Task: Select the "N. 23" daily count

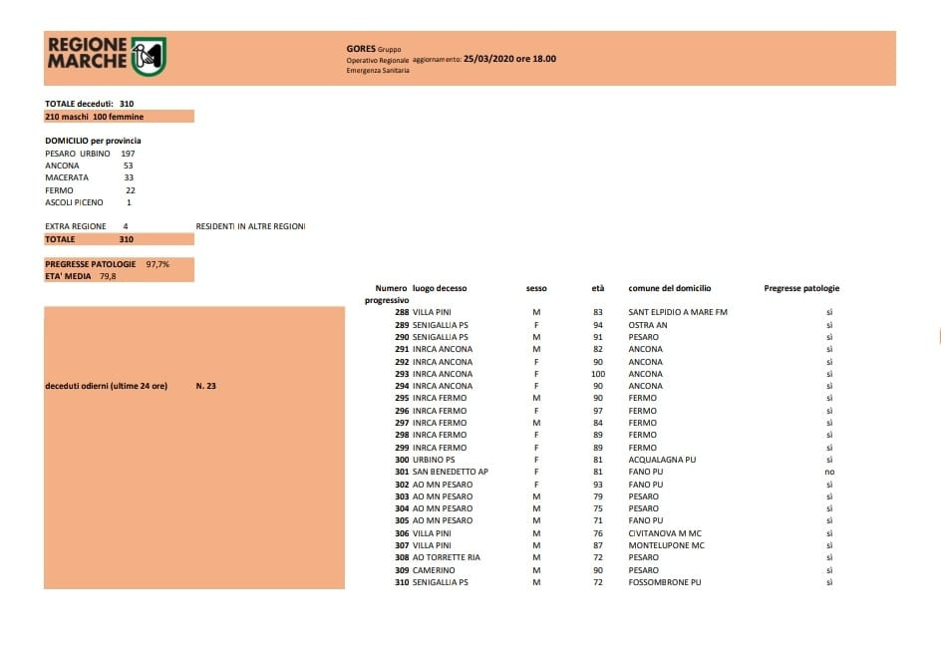Action: click(205, 386)
